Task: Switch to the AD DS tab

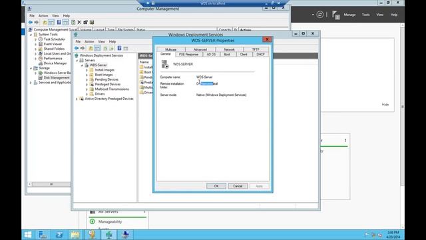Action: click(211, 55)
